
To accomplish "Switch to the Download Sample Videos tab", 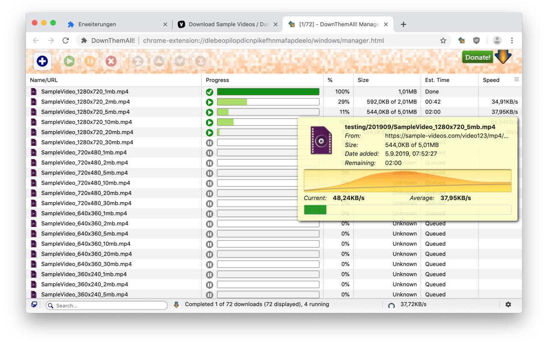I will tap(229, 24).
